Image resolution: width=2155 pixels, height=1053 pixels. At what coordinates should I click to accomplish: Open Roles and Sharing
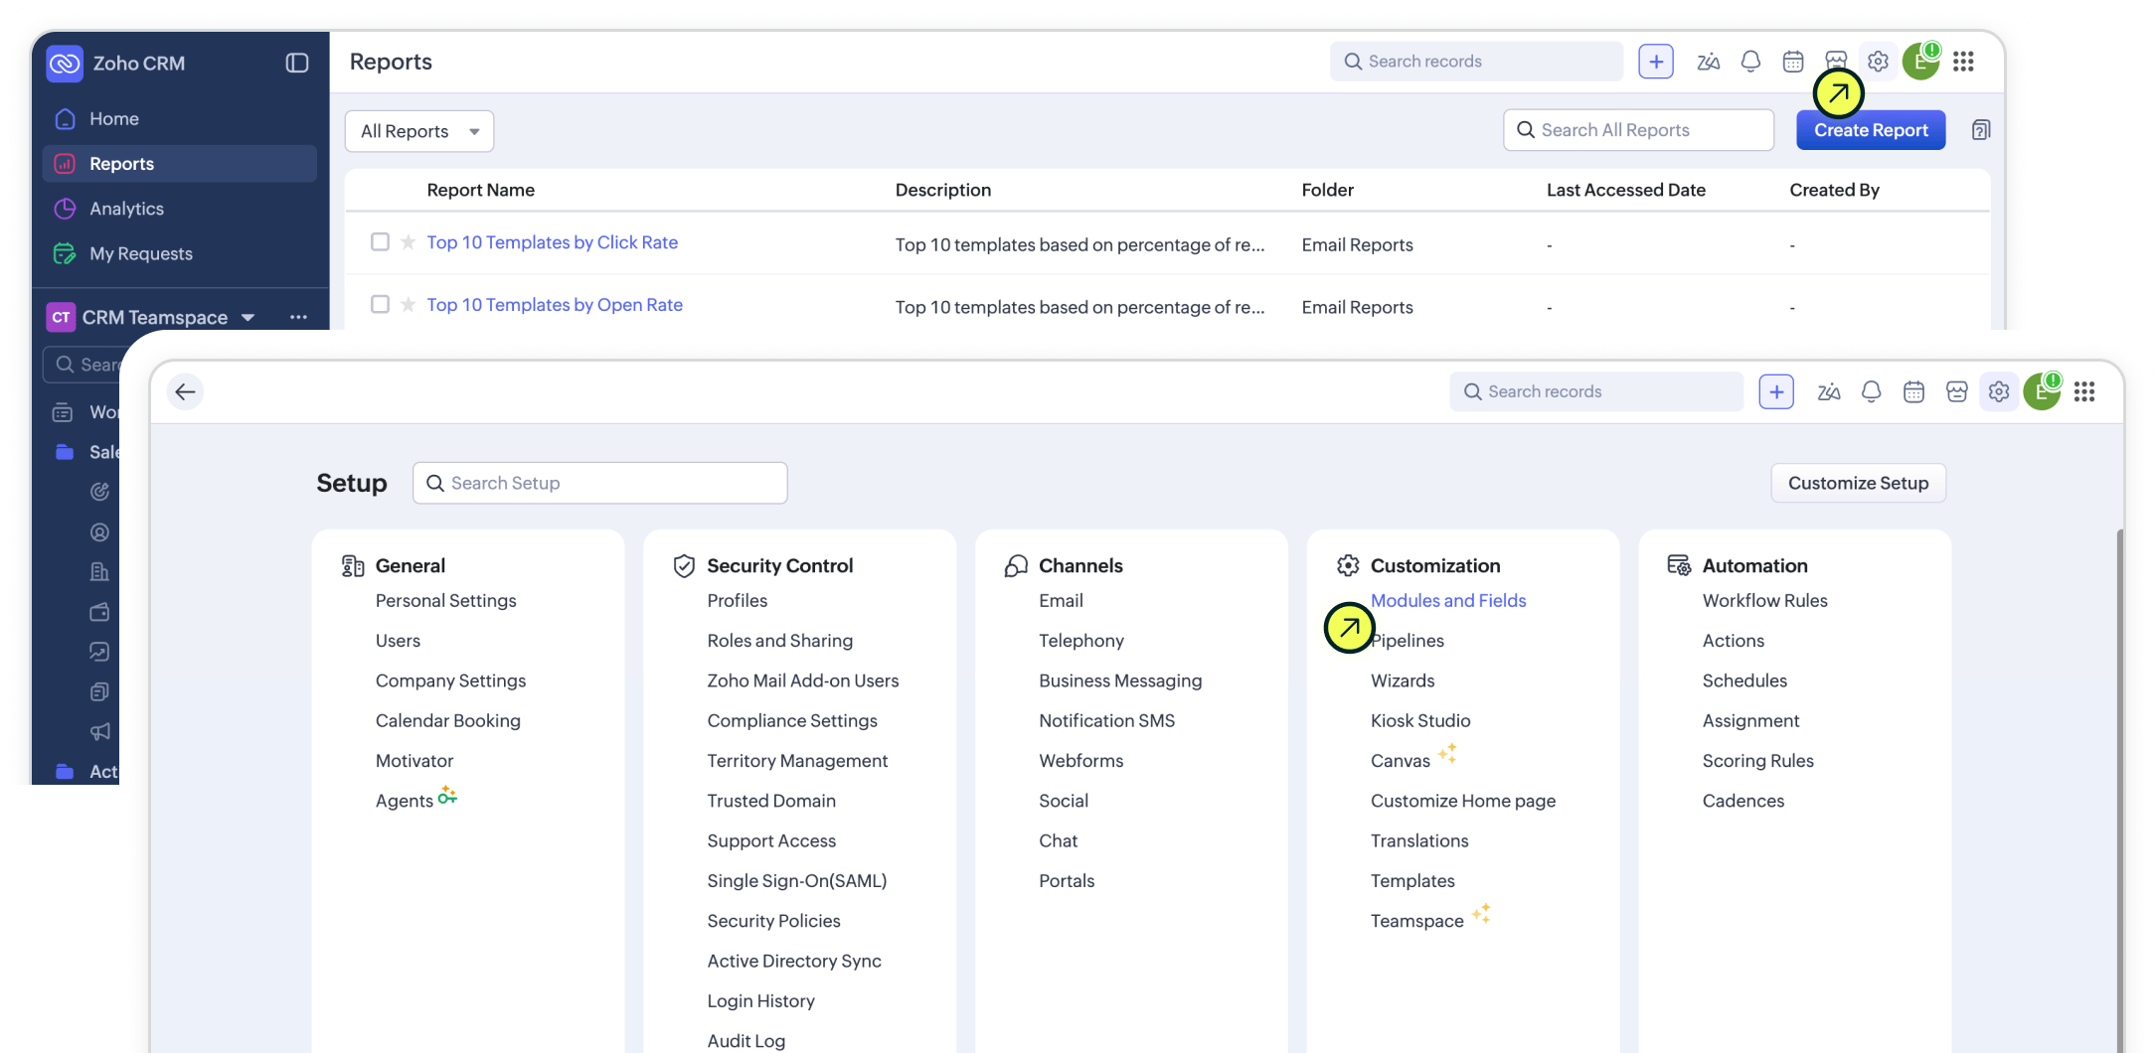click(x=780, y=641)
